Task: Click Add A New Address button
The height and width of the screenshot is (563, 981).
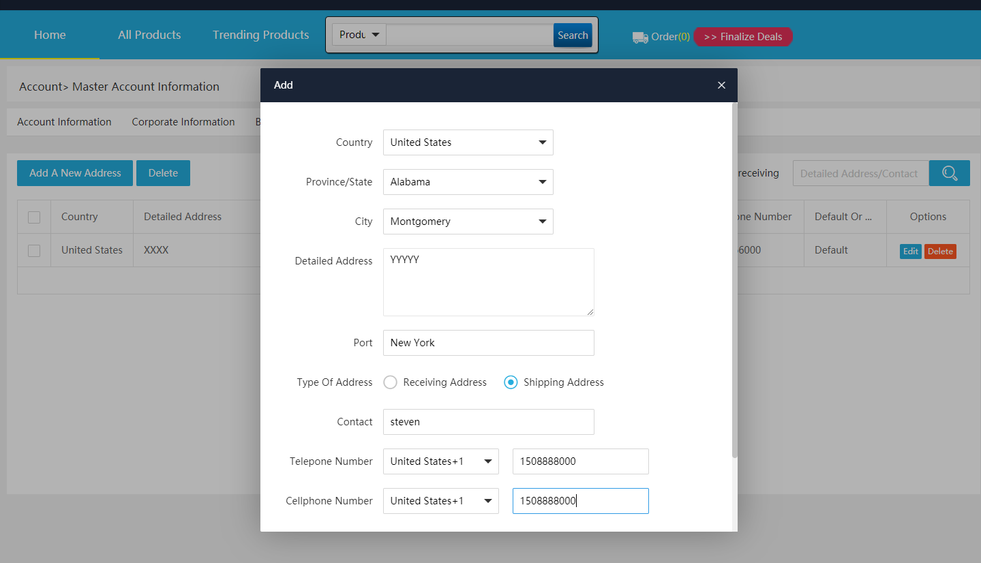Action: (x=75, y=173)
